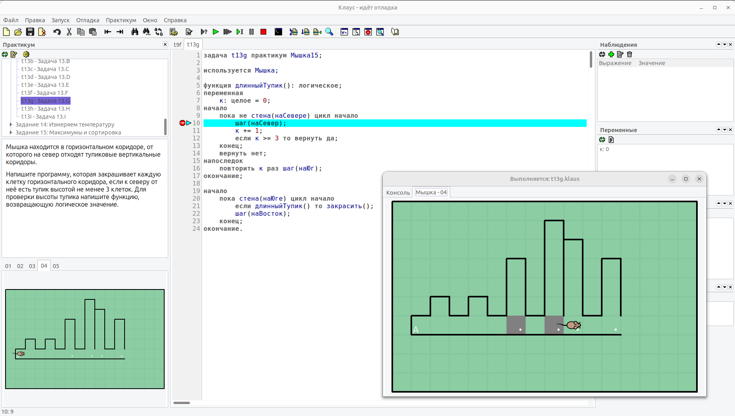Click the step out debug icon
This screenshot has width=735, height=416.
click(x=317, y=32)
